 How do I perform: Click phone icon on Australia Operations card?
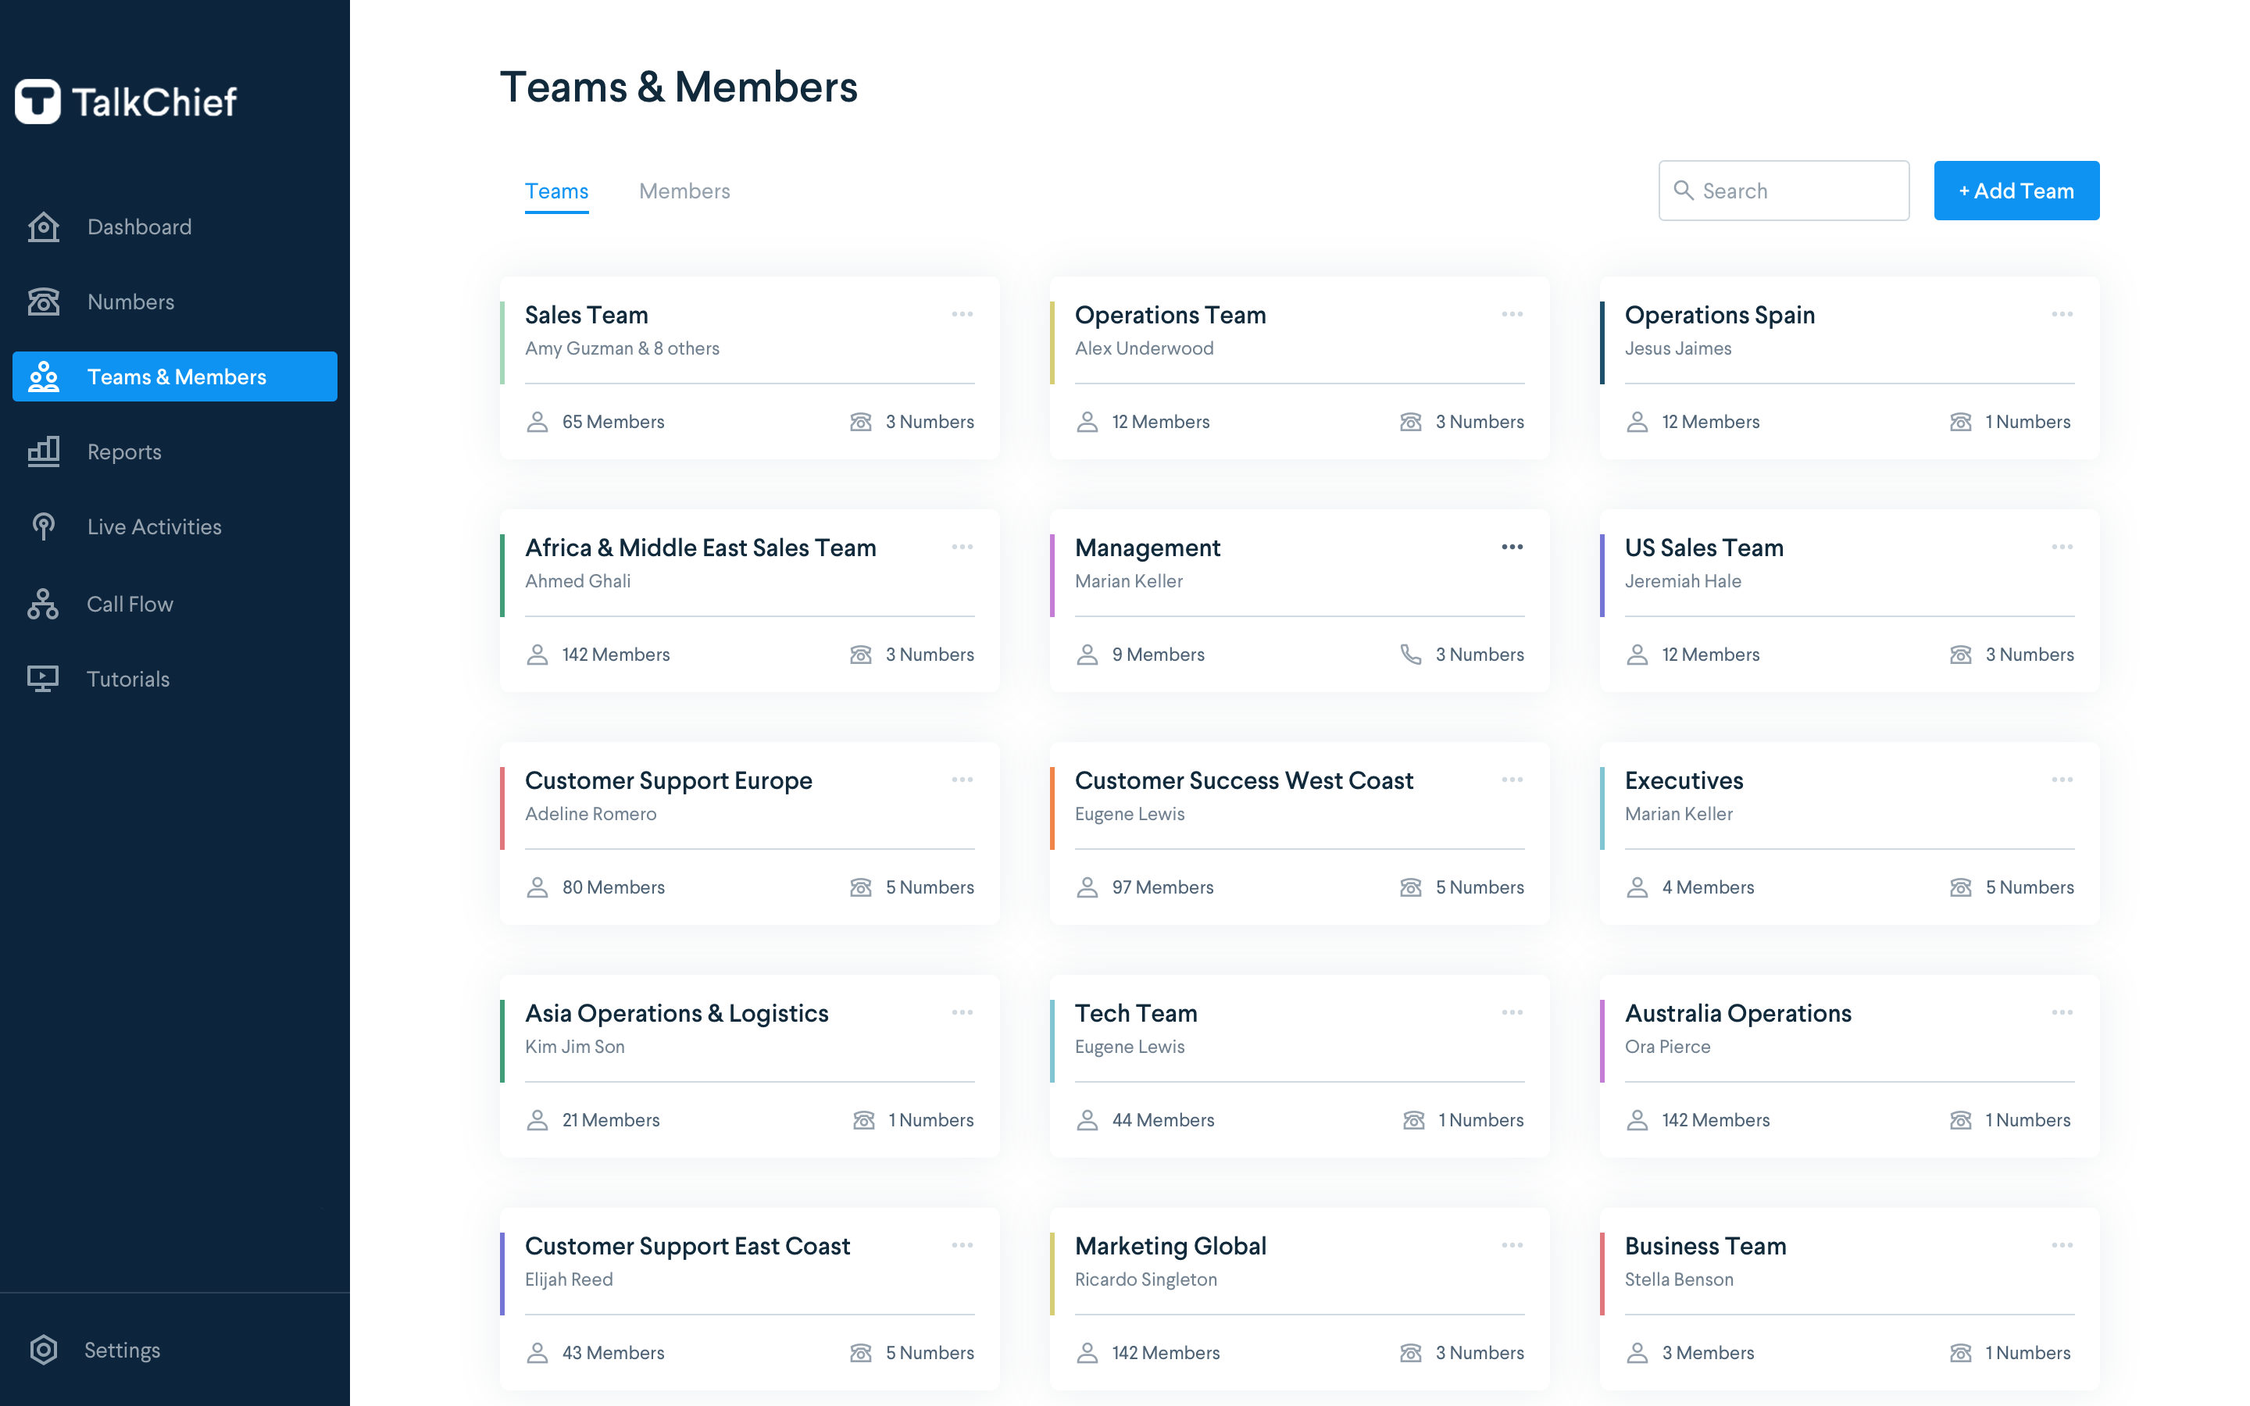pyautogui.click(x=1961, y=1119)
